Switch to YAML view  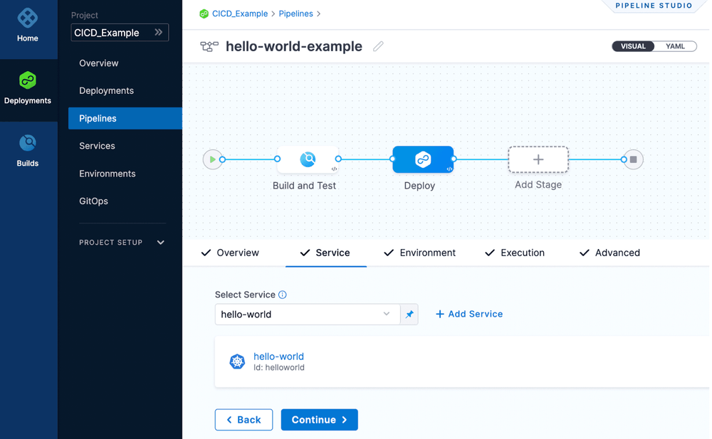tap(675, 46)
